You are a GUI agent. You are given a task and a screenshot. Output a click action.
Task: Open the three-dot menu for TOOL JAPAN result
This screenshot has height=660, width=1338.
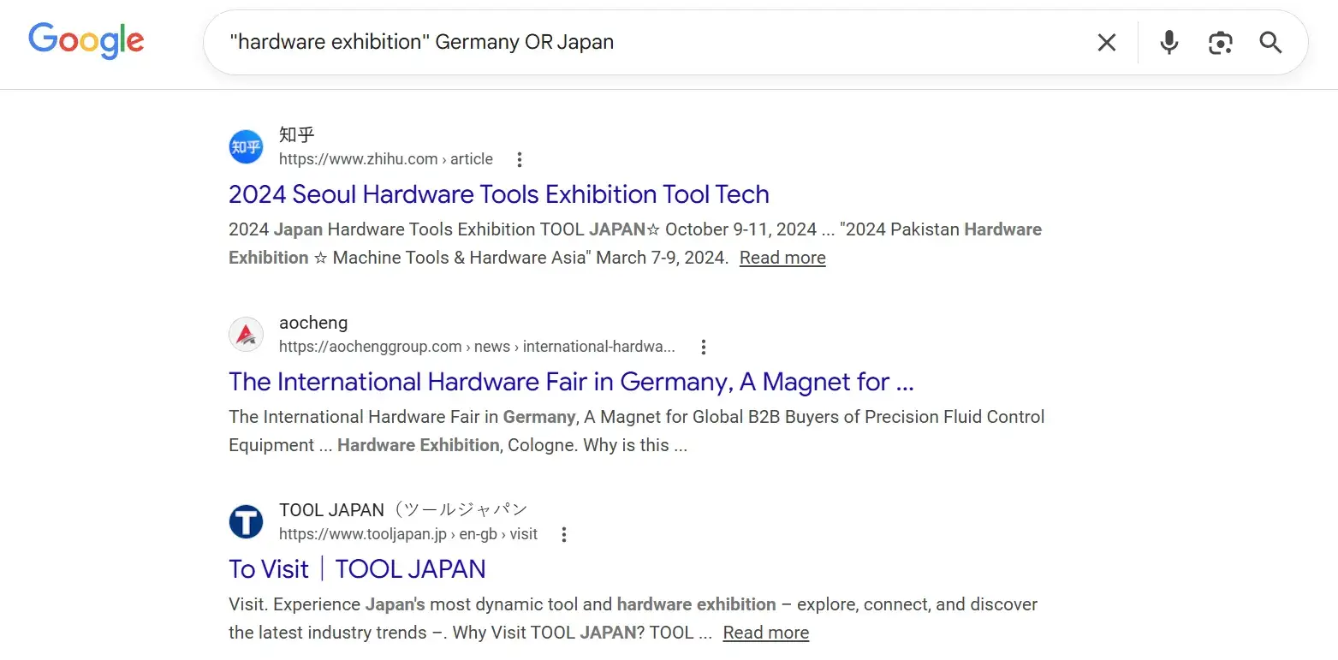tap(564, 533)
